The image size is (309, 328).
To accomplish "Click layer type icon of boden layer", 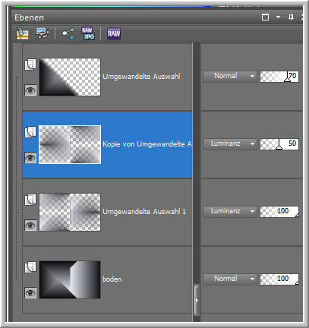I will point(30,267).
